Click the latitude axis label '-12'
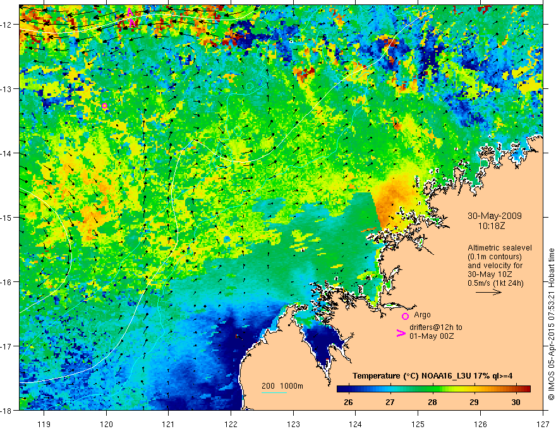Viewport: 556px width, 429px height. coord(6,25)
